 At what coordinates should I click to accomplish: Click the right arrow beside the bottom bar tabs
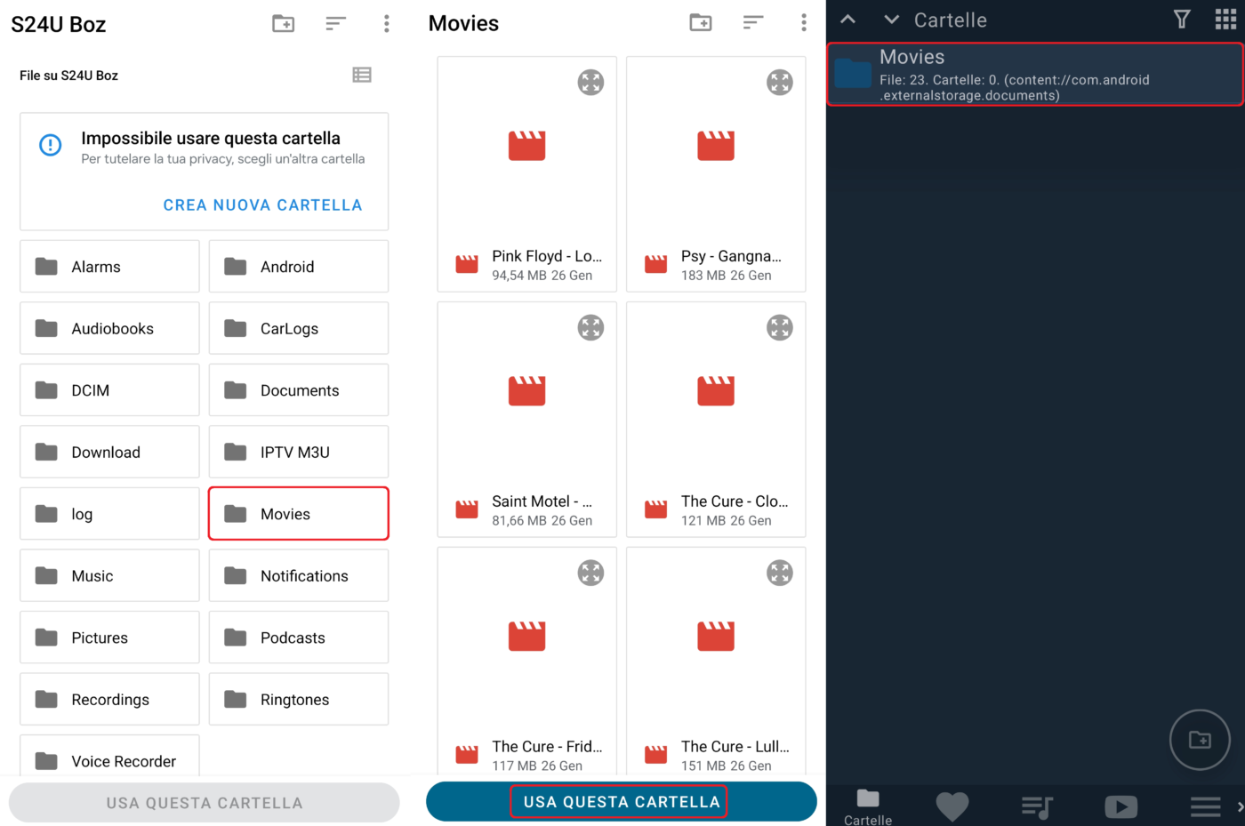[1241, 807]
